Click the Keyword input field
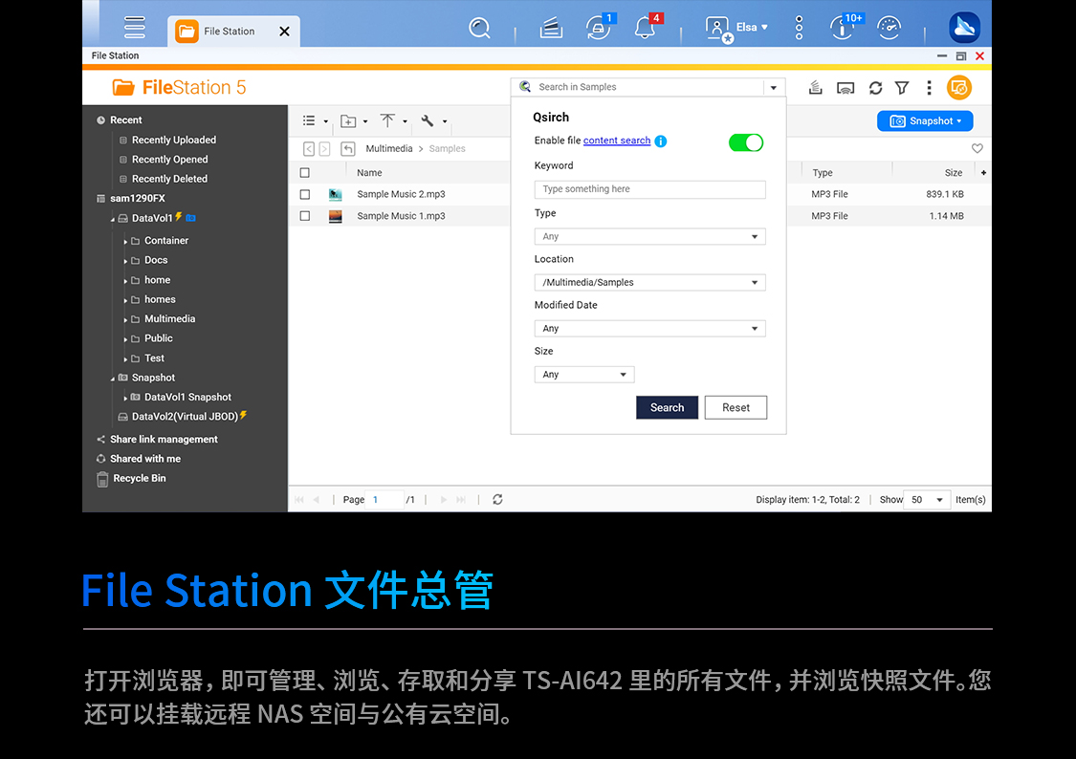This screenshot has height=759, width=1076. 649,189
